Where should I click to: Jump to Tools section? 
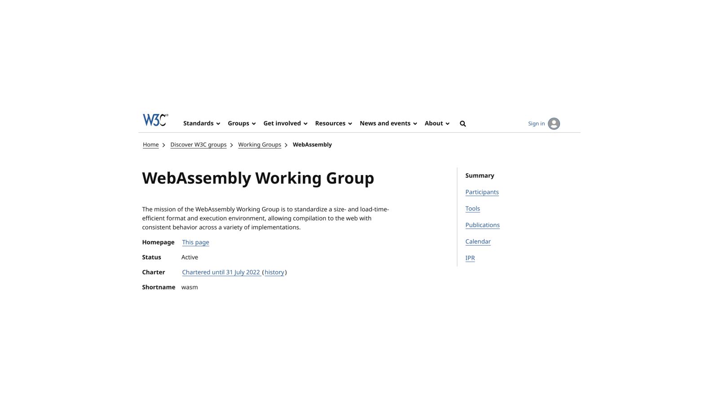pyautogui.click(x=472, y=209)
